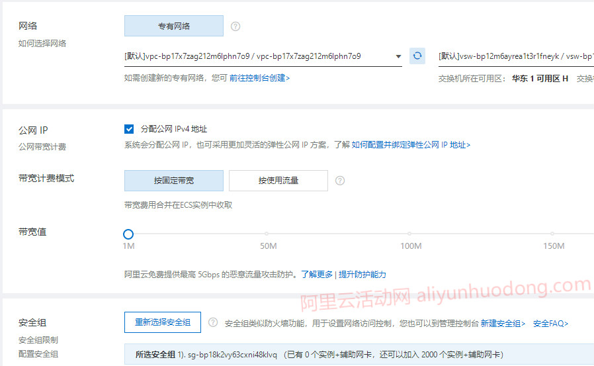Open the 安全FAQ link

tap(550, 323)
